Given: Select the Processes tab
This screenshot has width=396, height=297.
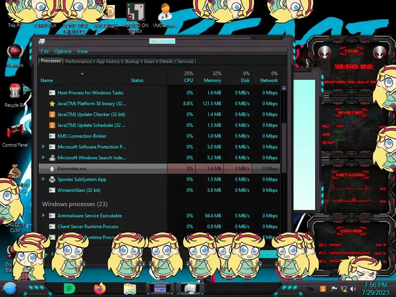Looking at the screenshot, I should (x=51, y=61).
